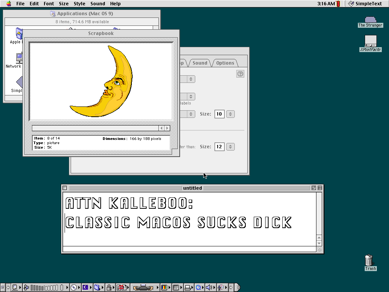389x292 pixels.
Task: Open the QuickTime Control Strip module
Action: 199,287
